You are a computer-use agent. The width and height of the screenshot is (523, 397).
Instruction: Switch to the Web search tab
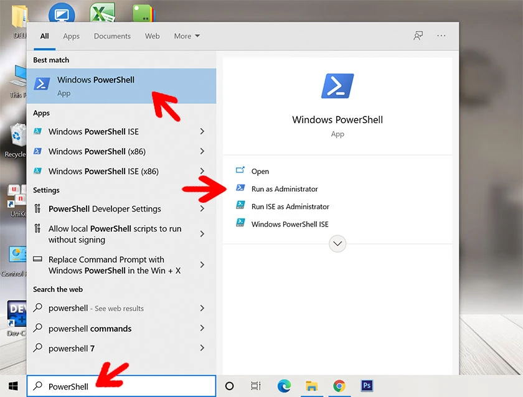tap(152, 36)
